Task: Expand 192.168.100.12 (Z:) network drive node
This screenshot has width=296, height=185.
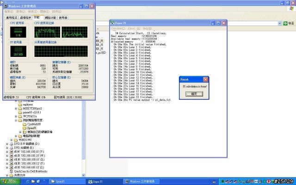Action: tap(7, 167)
